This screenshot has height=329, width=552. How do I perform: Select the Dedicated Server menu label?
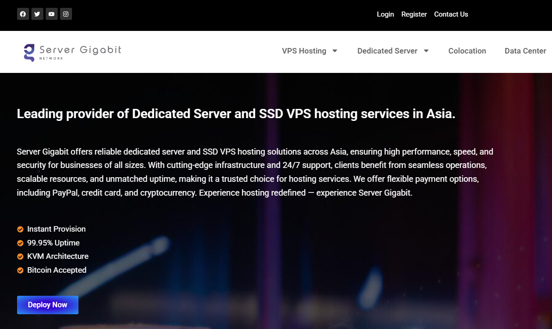387,51
